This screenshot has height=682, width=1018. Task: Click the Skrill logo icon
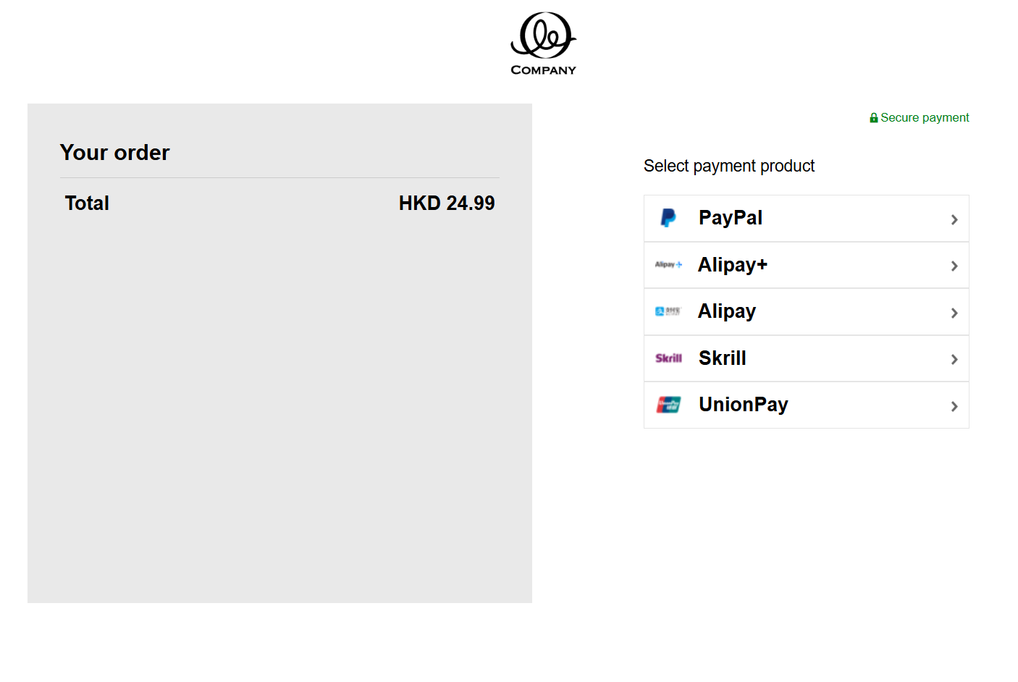(668, 358)
